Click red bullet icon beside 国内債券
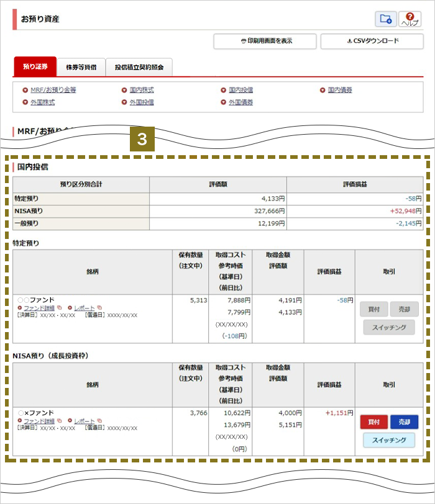The height and width of the screenshot is (504, 435). point(323,91)
